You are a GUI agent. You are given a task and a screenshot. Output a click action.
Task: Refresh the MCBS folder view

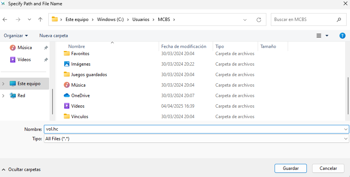click(258, 19)
